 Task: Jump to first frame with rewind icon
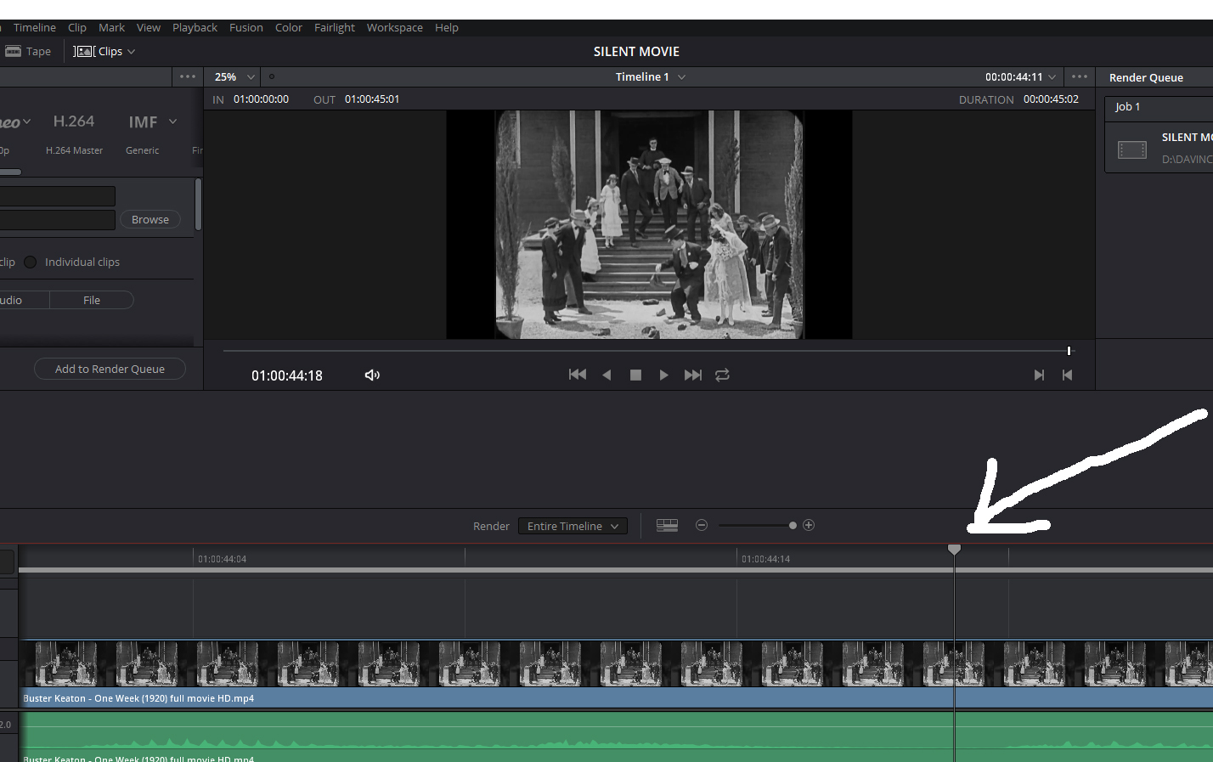[578, 374]
